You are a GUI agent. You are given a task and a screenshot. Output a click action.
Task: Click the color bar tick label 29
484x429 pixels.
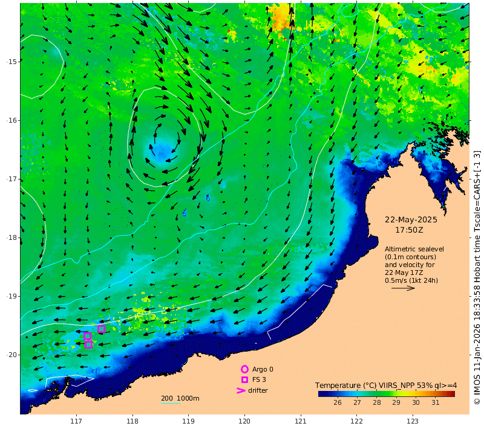pyautogui.click(x=396, y=402)
